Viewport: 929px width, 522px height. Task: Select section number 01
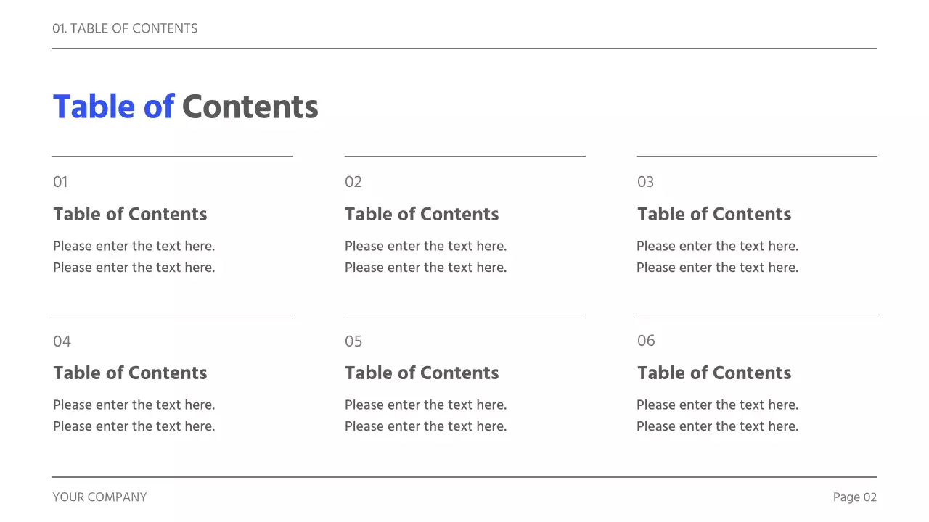point(60,182)
